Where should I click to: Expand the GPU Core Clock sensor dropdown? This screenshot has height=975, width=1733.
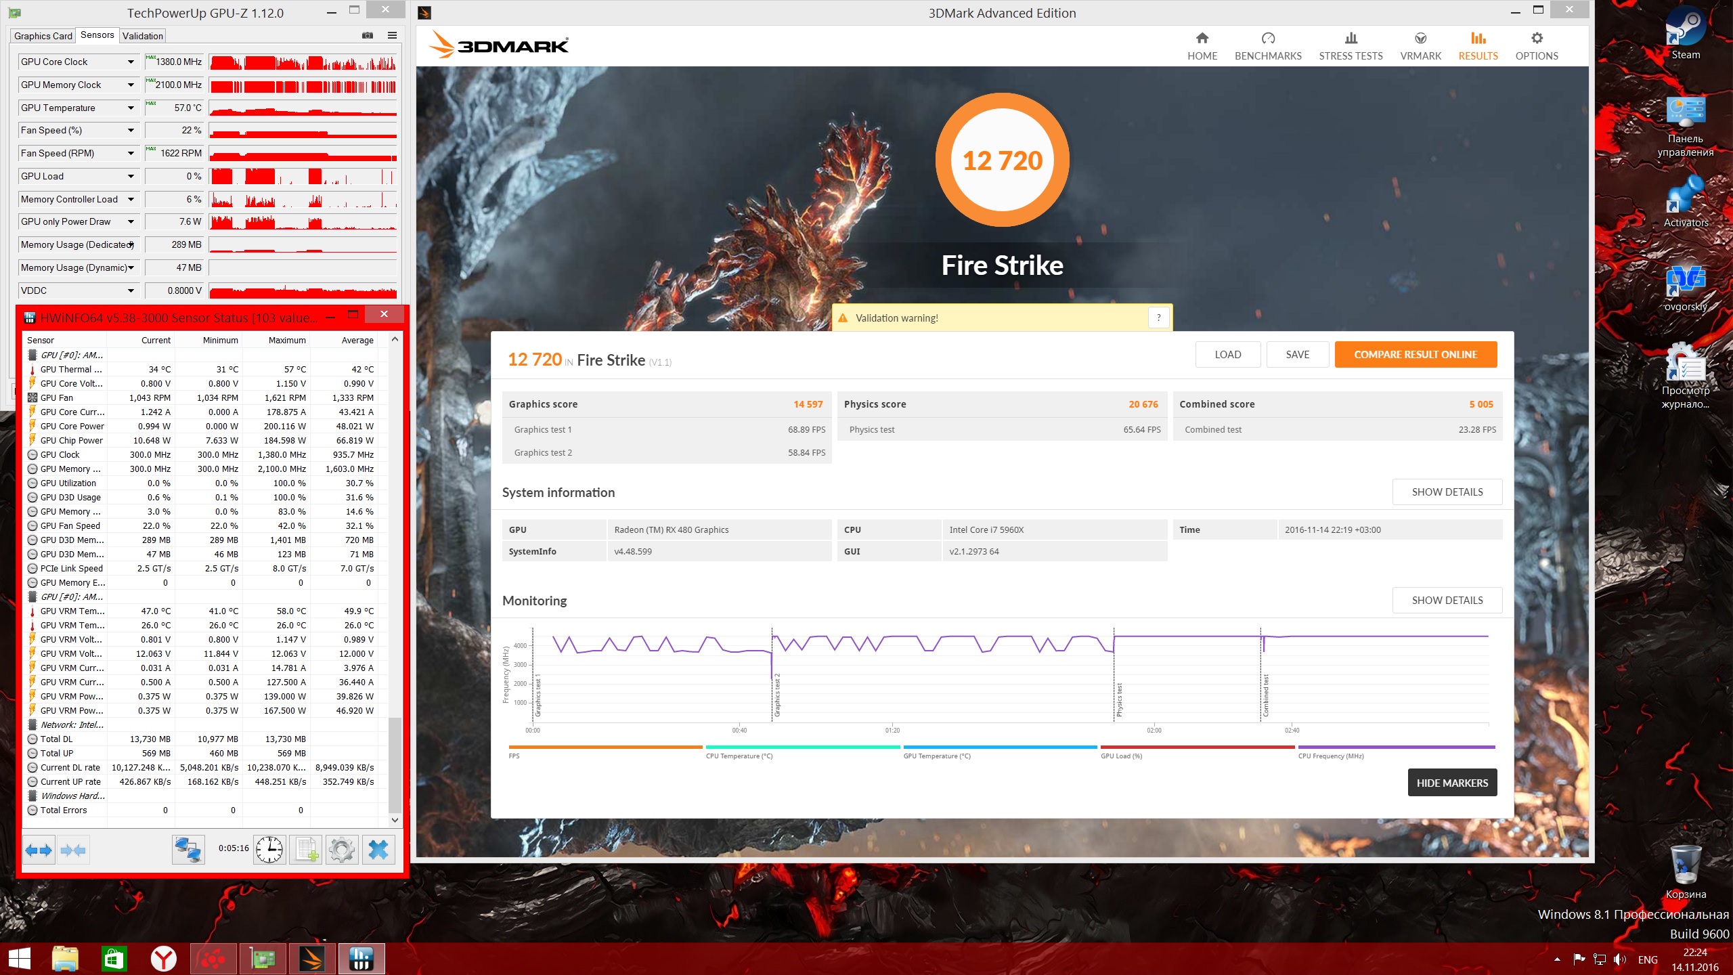pos(131,62)
